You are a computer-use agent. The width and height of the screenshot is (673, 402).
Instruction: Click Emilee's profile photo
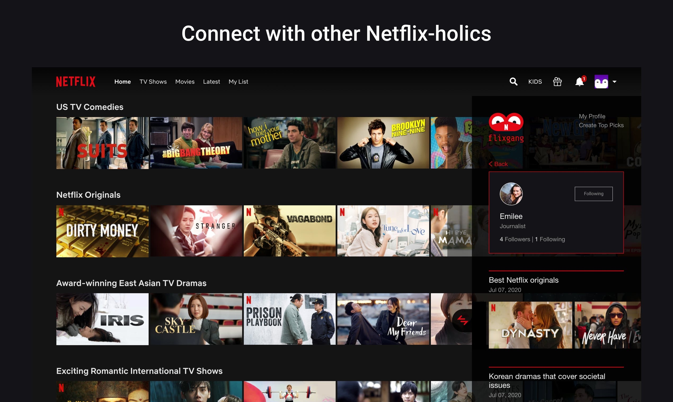pos(511,194)
